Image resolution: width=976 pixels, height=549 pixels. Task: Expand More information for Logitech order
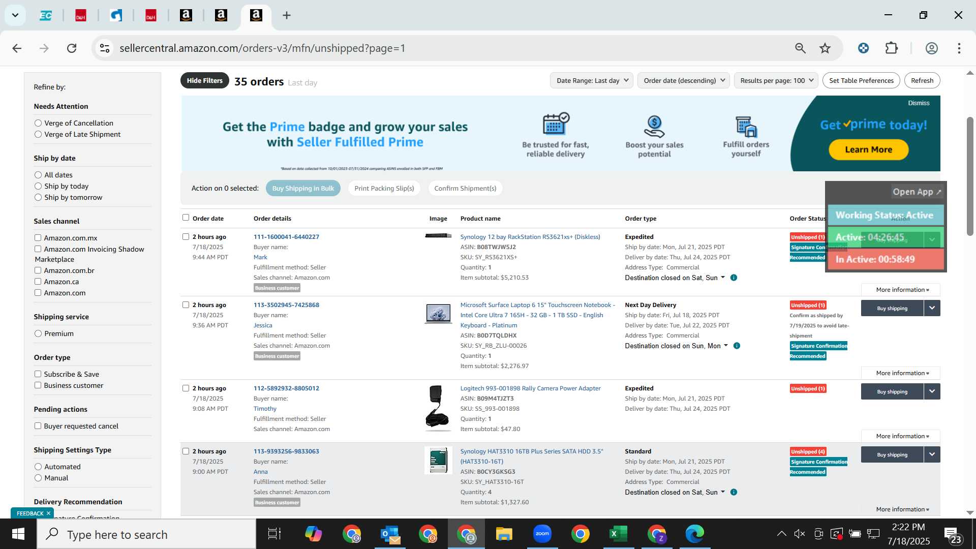coord(901,436)
